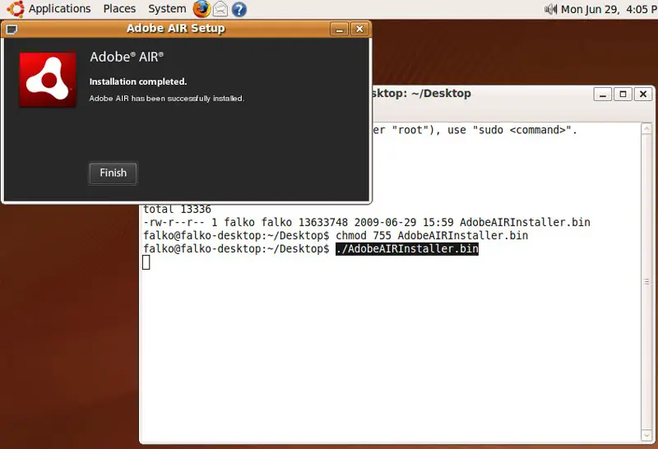Click 'Adobe AIR has been successfully installed.' text
This screenshot has height=449, width=658.
click(x=167, y=98)
